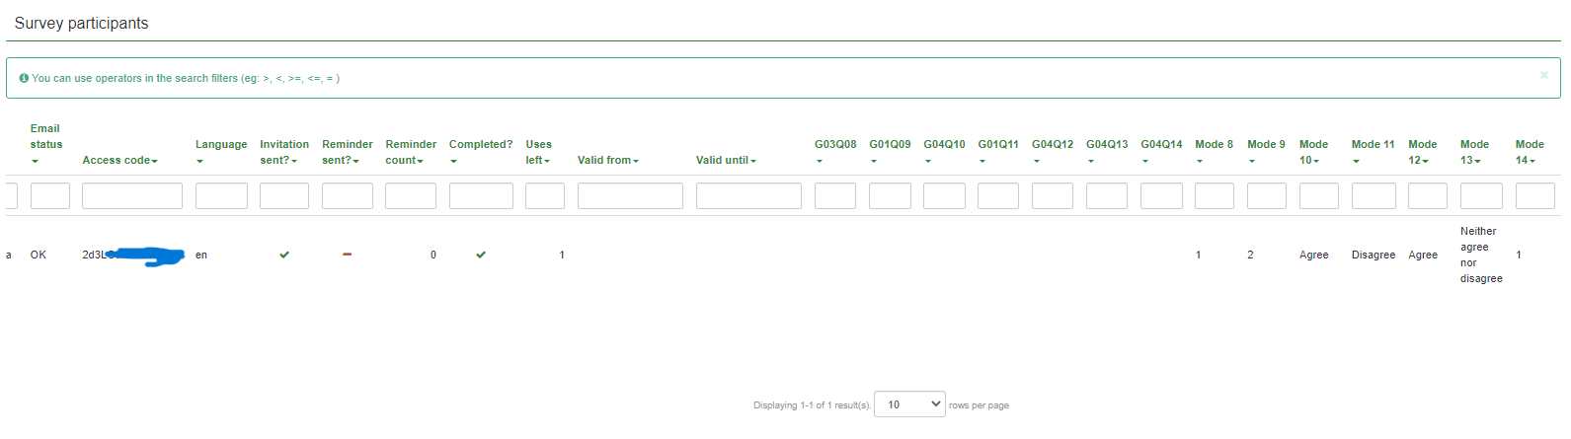Click the Language filter input
Screen dimensions: 1571x439
coord(221,196)
